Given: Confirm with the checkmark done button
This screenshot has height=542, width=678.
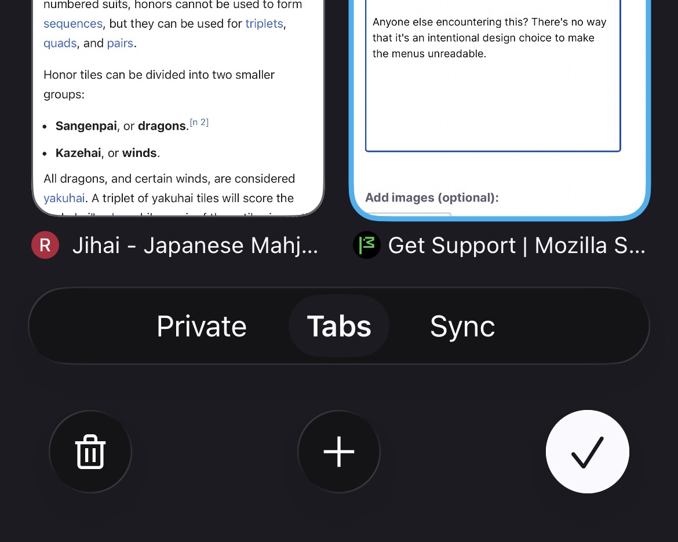Looking at the screenshot, I should tap(587, 452).
